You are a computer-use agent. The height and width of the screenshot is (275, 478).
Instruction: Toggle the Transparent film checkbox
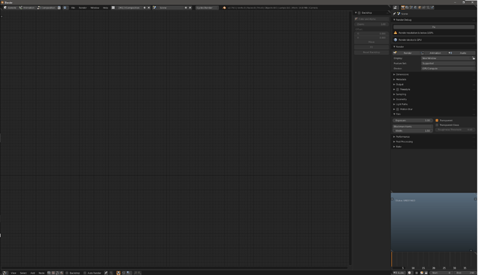click(x=437, y=121)
